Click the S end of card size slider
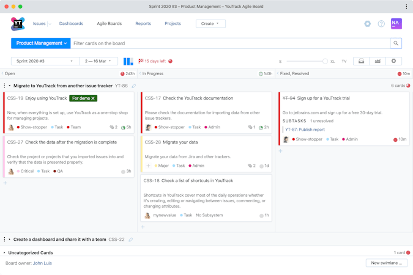Image resolution: width=413 pixels, height=275 pixels. (280, 62)
